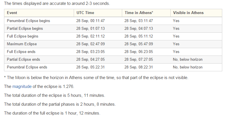This screenshot has height=118, width=234.
Task: Click Athens time 28 Sep, 08:22:31
Action: click(x=139, y=67)
